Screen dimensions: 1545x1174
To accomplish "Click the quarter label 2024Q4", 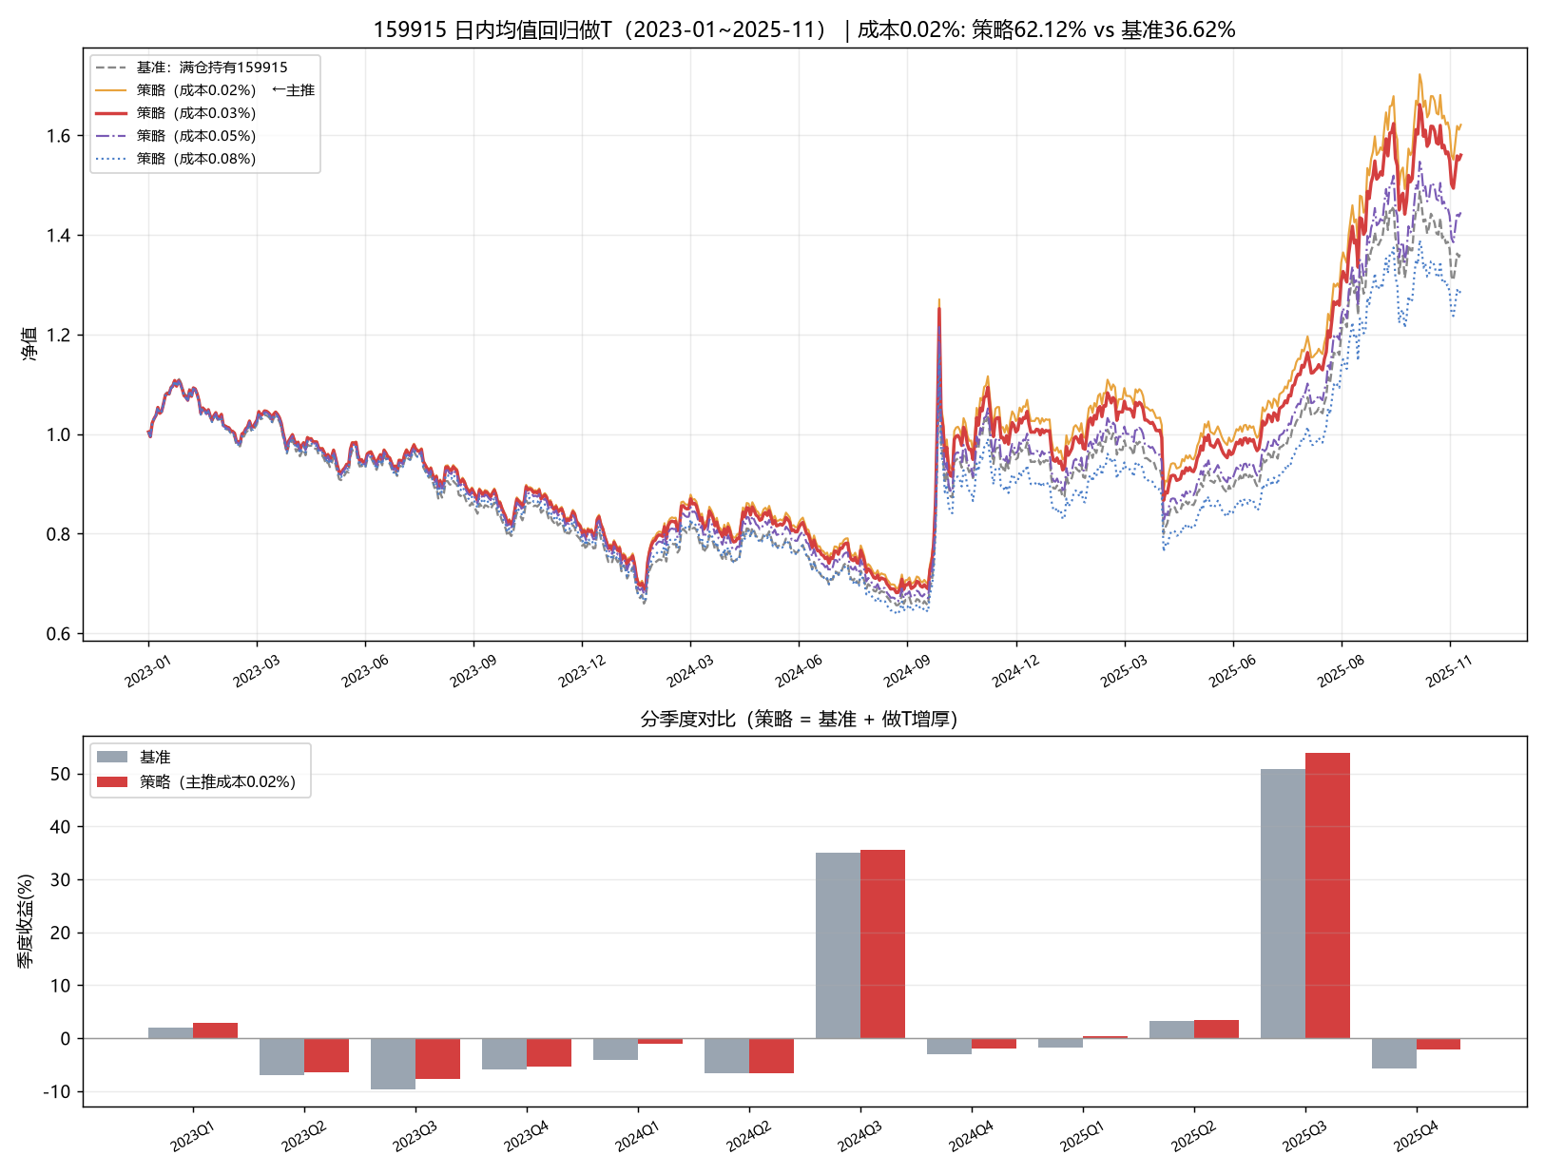I will pyautogui.click(x=971, y=1136).
